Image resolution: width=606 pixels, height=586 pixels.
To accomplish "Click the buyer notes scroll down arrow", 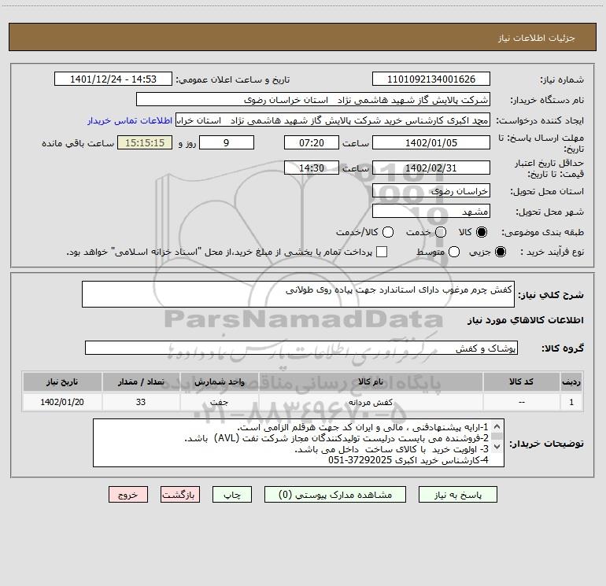I will (x=497, y=447).
